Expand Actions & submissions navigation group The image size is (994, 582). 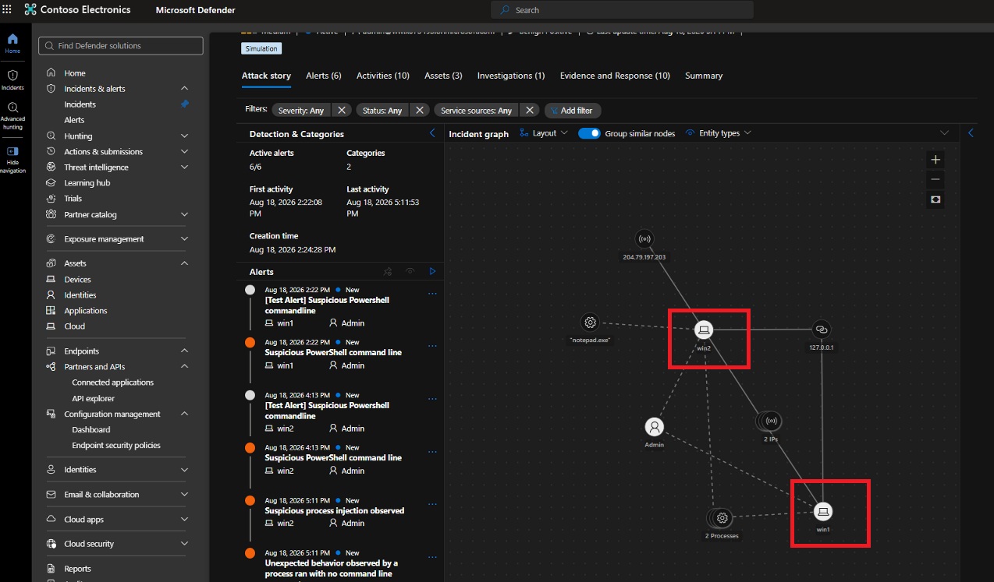[x=184, y=151]
